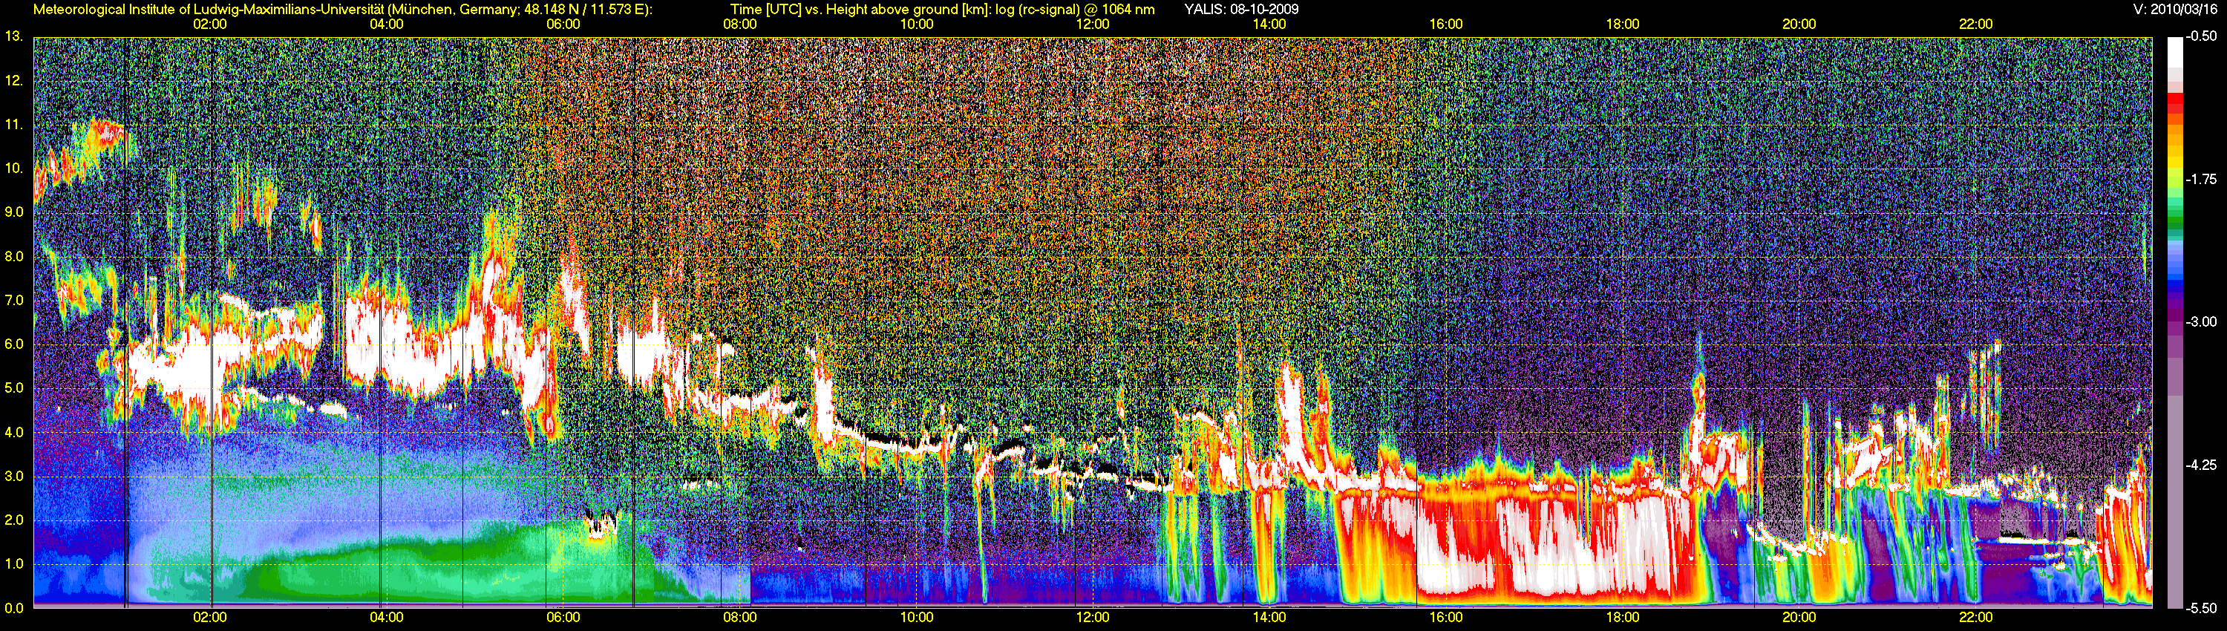This screenshot has height=631, width=2227.
Task: Pick '22:00' on the bottom time axis
Action: click(1975, 617)
